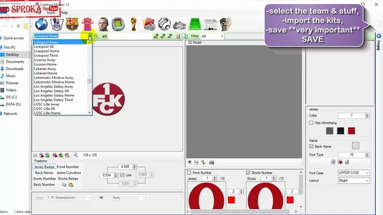Select the Back Name position option
Image resolution: width=383 pixels, height=215 pixels.
coord(44,173)
